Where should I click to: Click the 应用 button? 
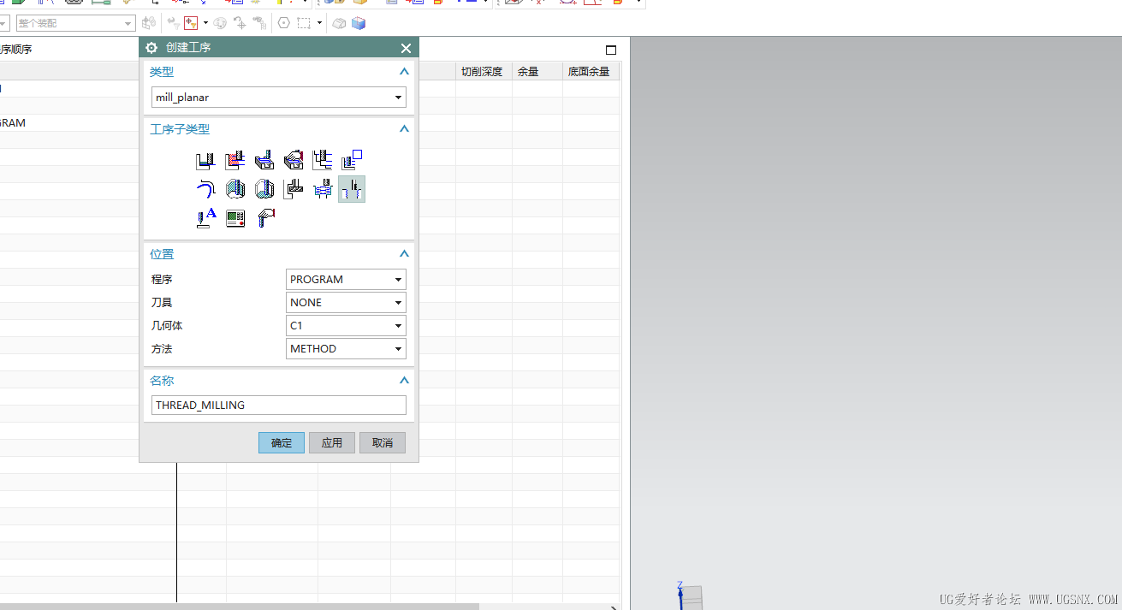pos(332,443)
